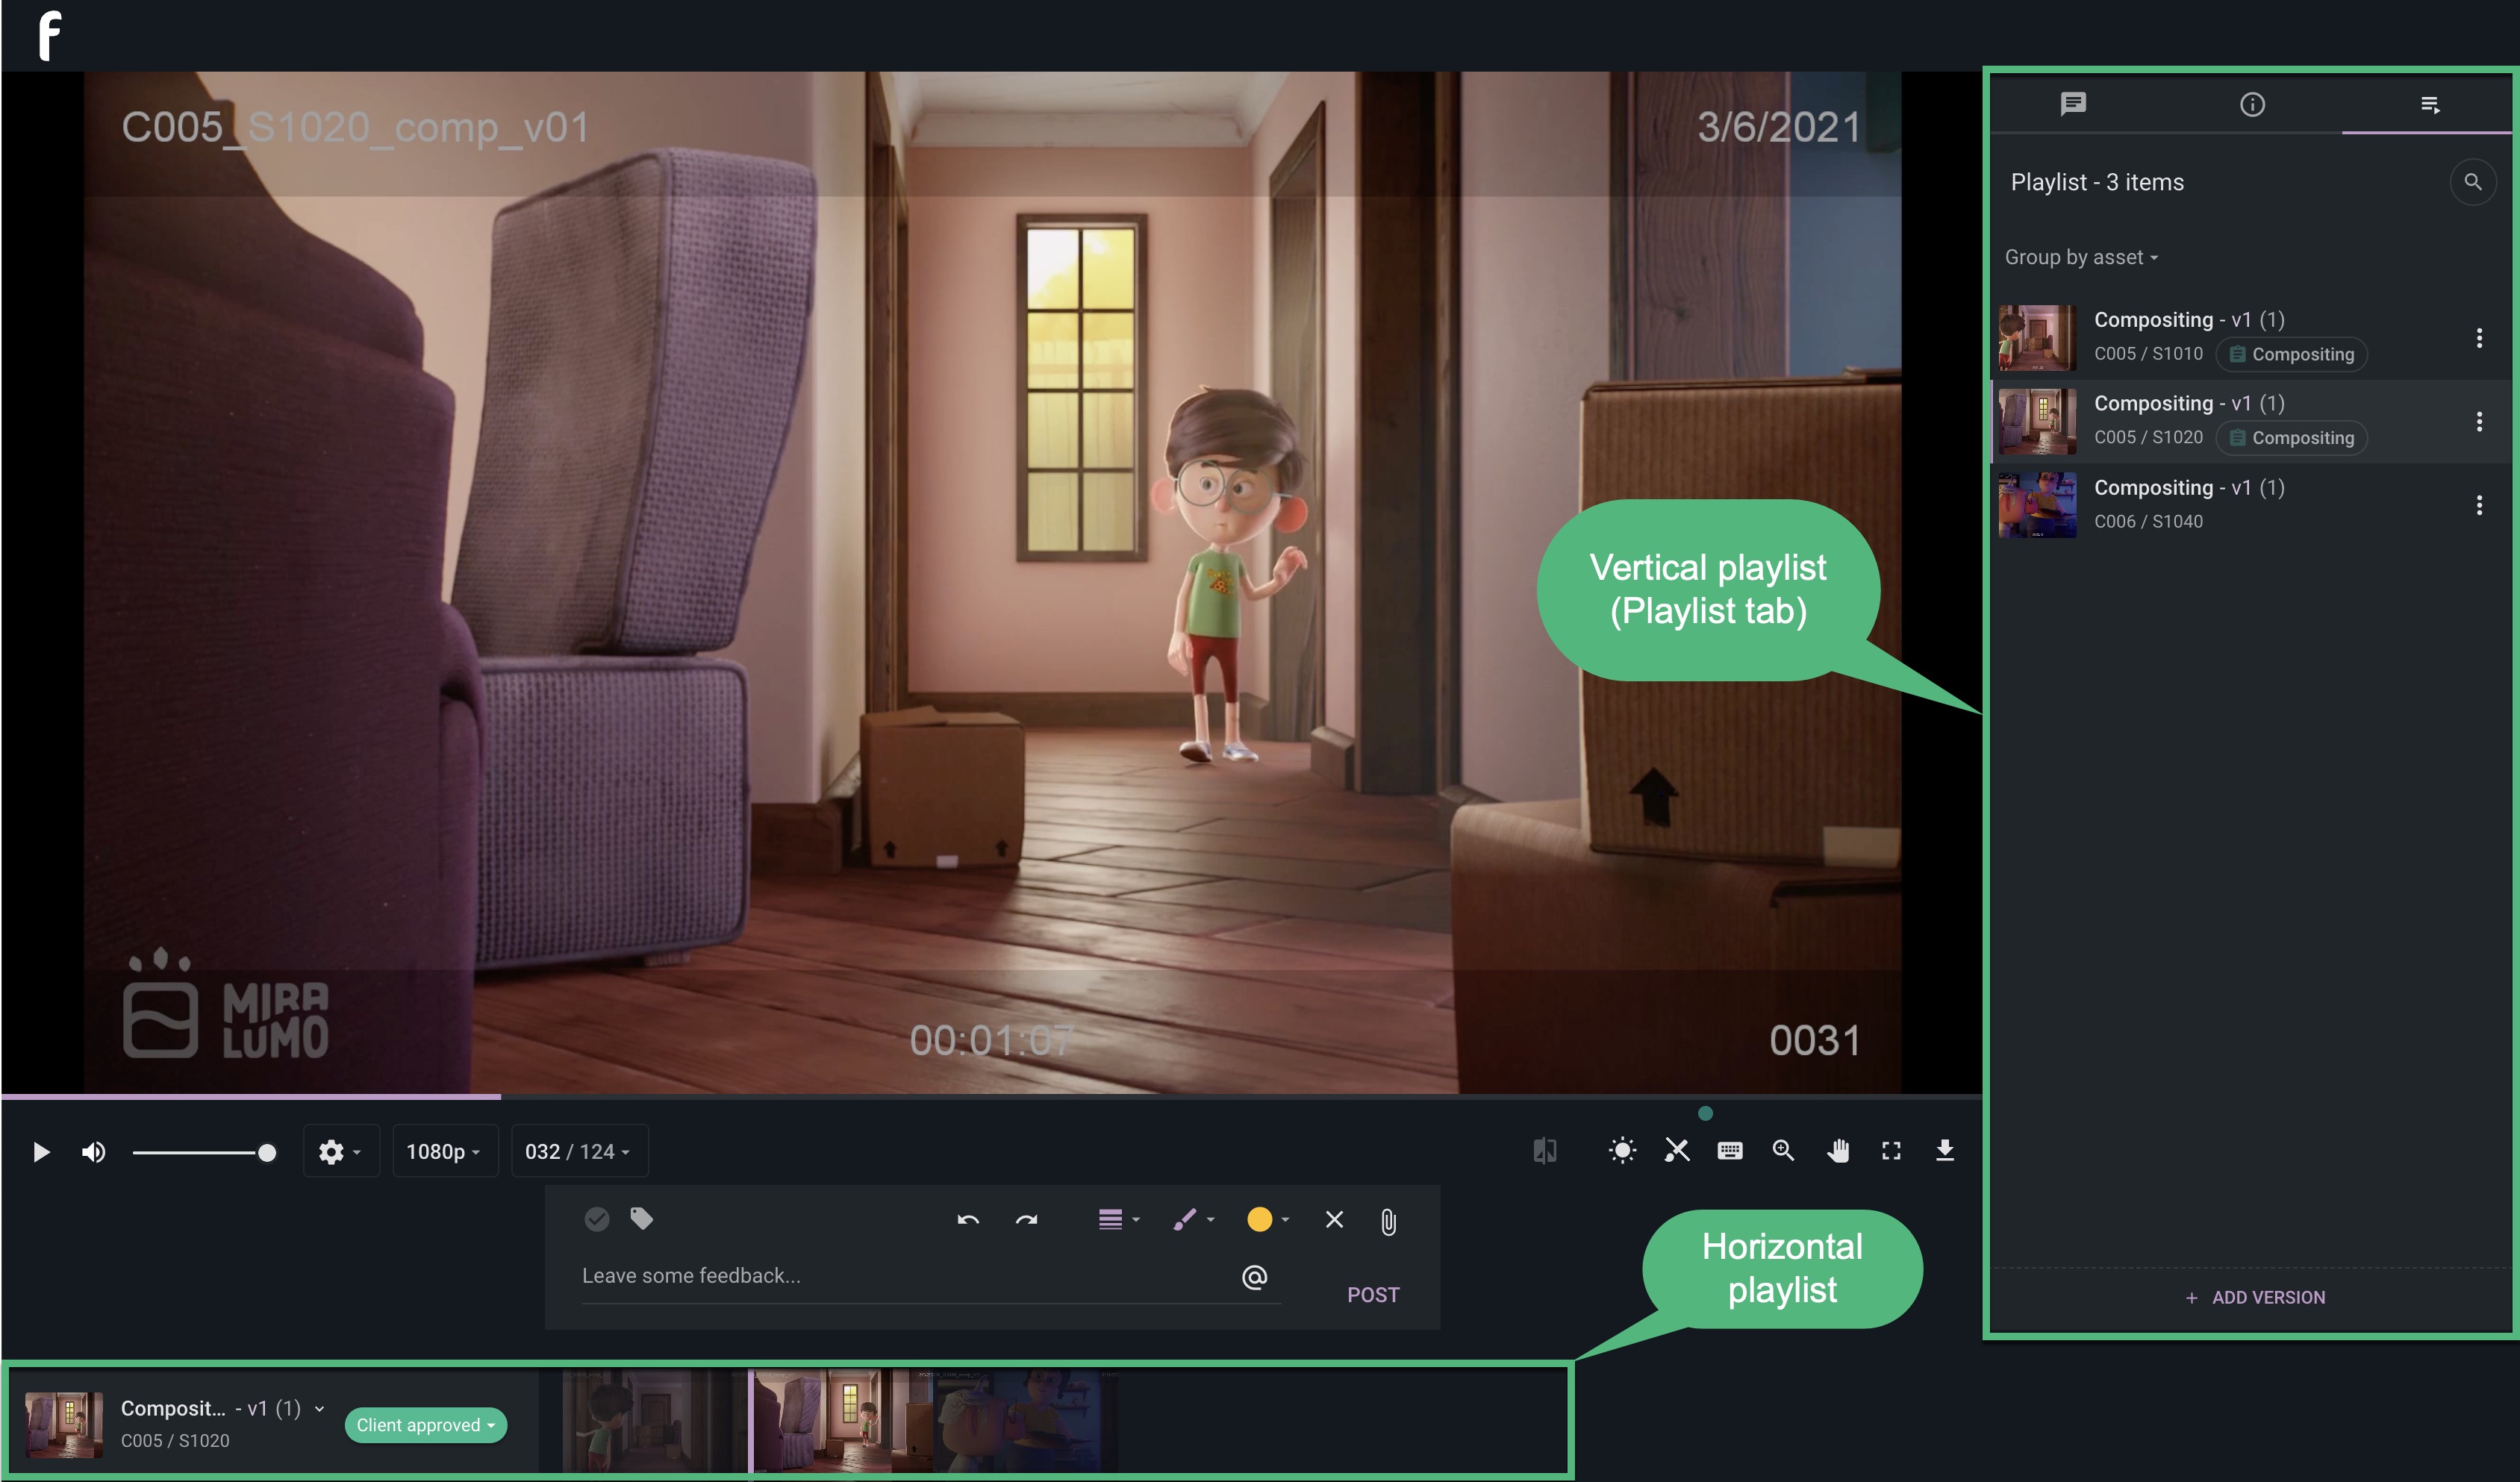
Task: Mute the player audio
Action: [93, 1151]
